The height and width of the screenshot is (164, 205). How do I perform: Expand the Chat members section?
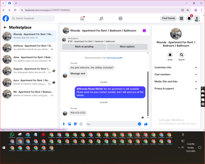pos(176,75)
